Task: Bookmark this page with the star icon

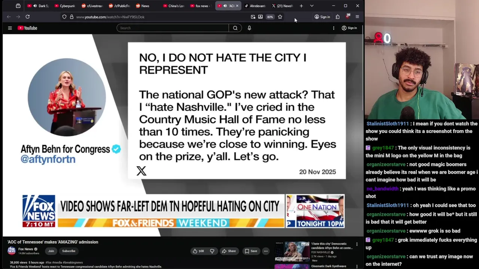Action: coord(280,17)
